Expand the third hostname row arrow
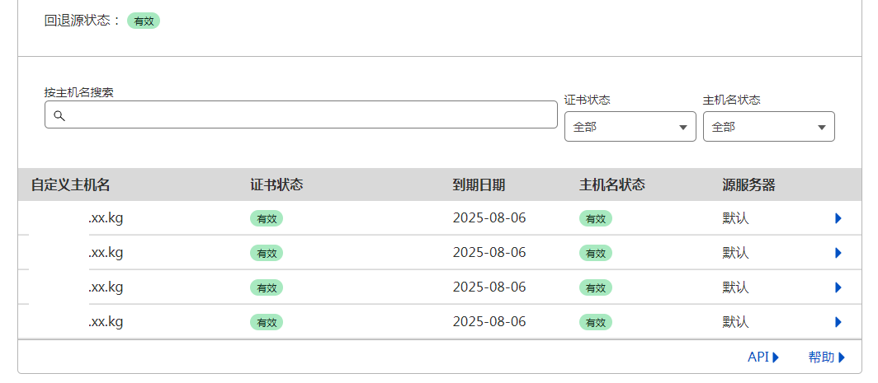Screen dimensions: 878x383 (838, 287)
